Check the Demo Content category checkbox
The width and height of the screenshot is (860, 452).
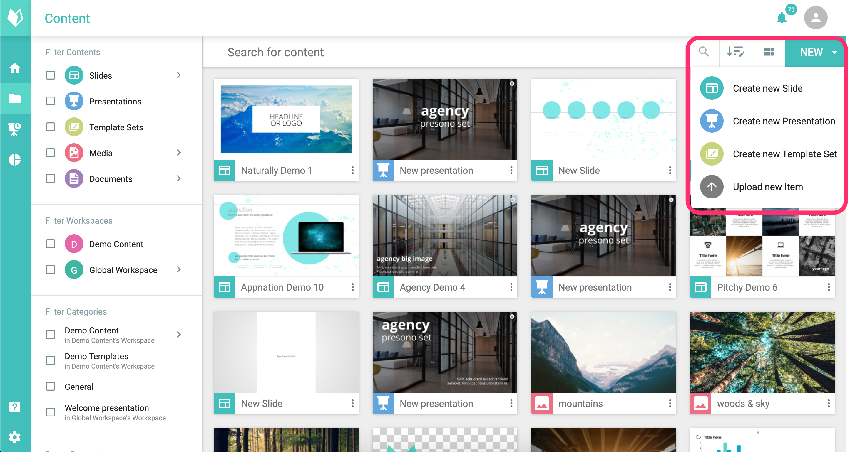click(x=51, y=334)
